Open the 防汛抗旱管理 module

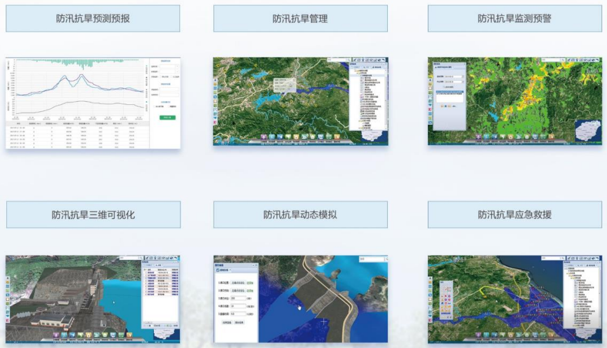click(300, 18)
